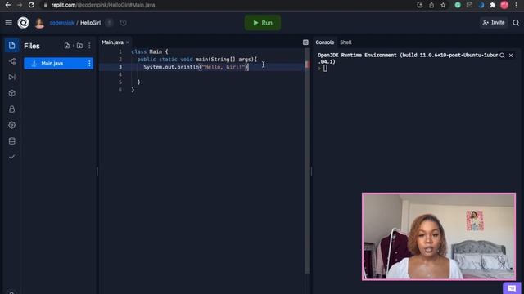
Task: Click the console prompt input
Action: coord(325,69)
